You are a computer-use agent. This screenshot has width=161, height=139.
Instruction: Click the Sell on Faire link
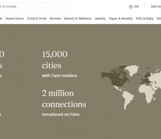point(156,6)
